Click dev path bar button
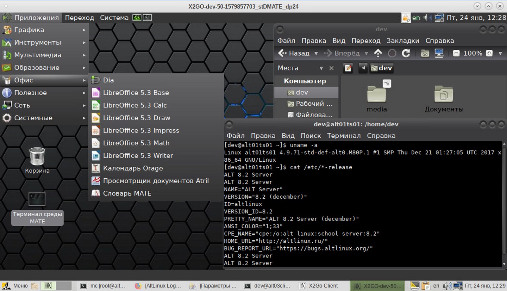The image size is (507, 291). pyautogui.click(x=381, y=68)
